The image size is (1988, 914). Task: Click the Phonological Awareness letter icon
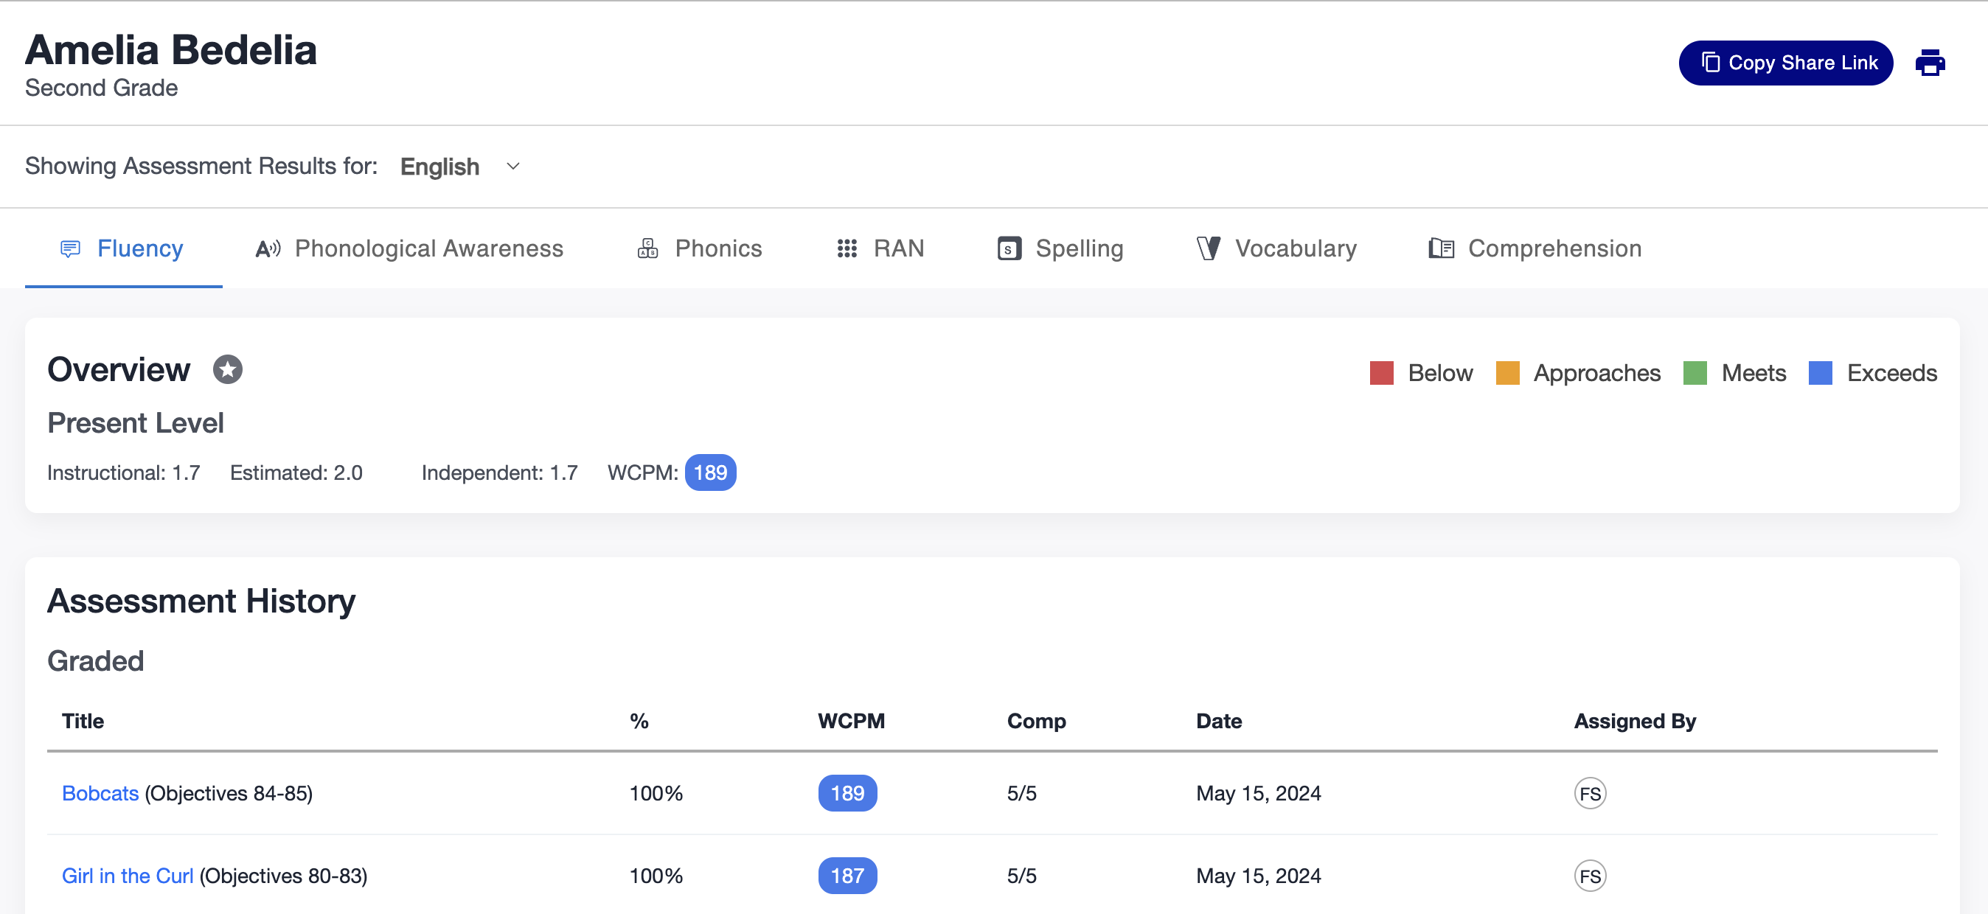267,248
